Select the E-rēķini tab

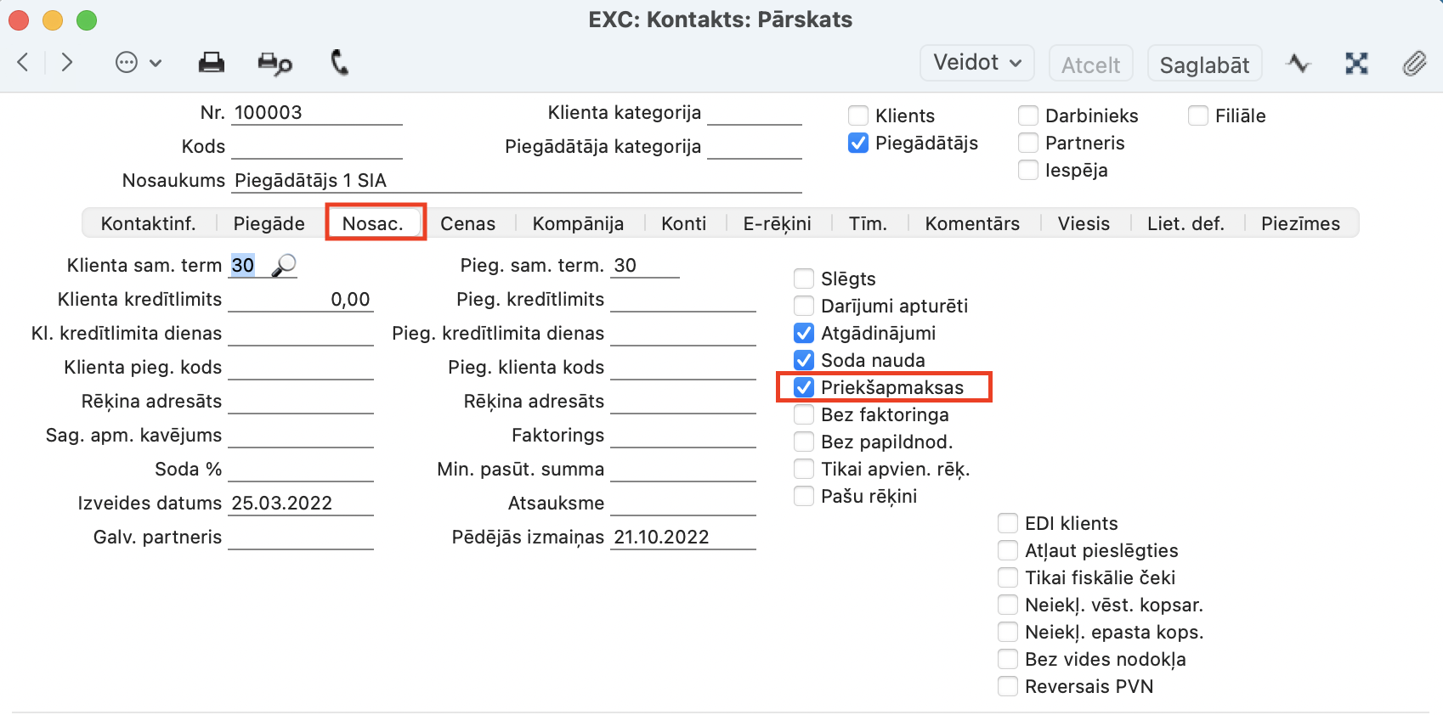point(777,223)
